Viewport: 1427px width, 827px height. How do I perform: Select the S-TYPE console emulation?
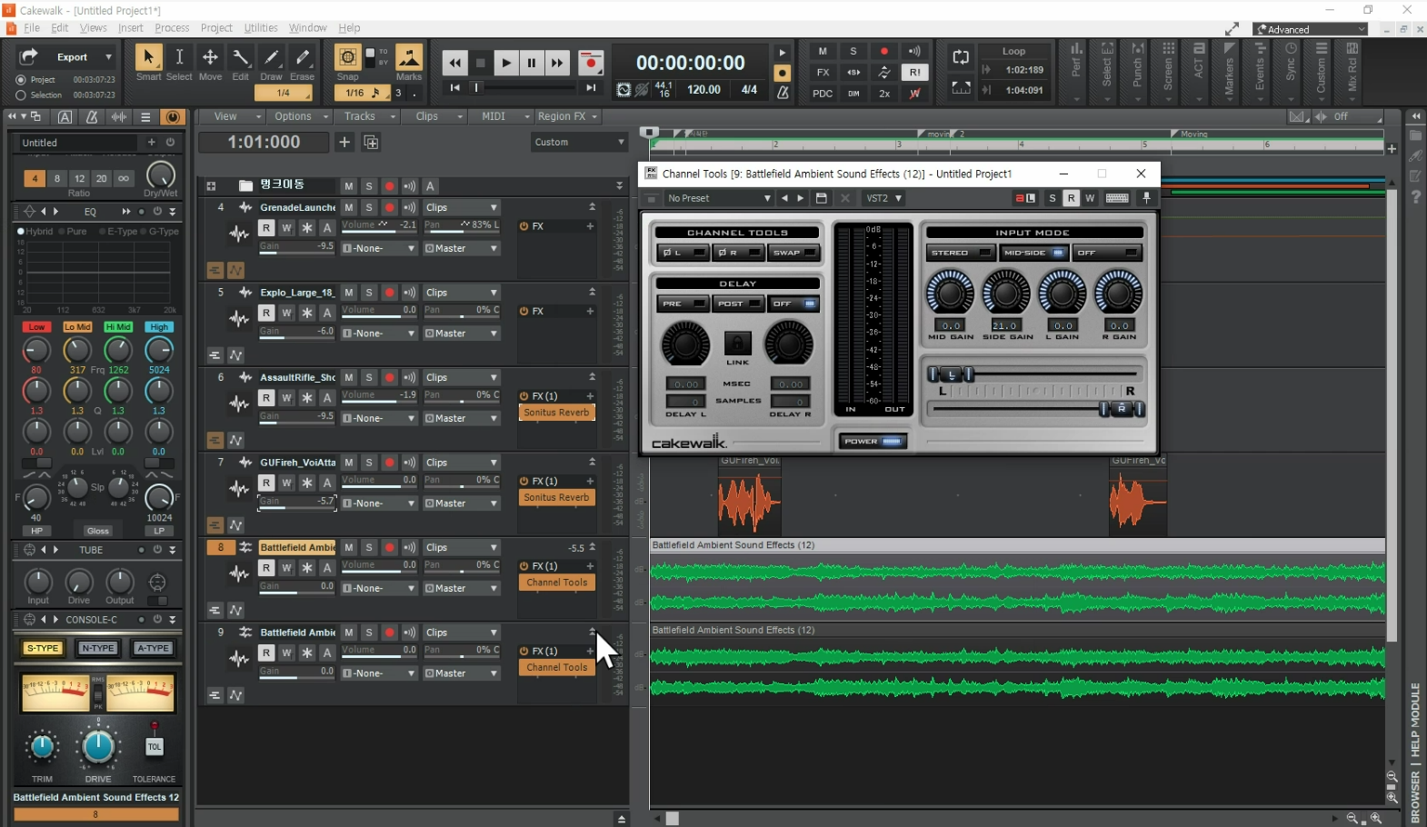(x=42, y=648)
